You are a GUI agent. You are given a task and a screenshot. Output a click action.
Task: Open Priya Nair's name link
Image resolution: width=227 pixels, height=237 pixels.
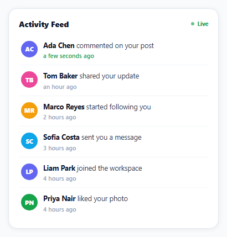click(x=59, y=199)
